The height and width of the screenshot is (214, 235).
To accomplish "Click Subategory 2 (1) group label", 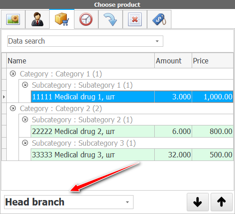I will pyautogui.click(x=82, y=120).
